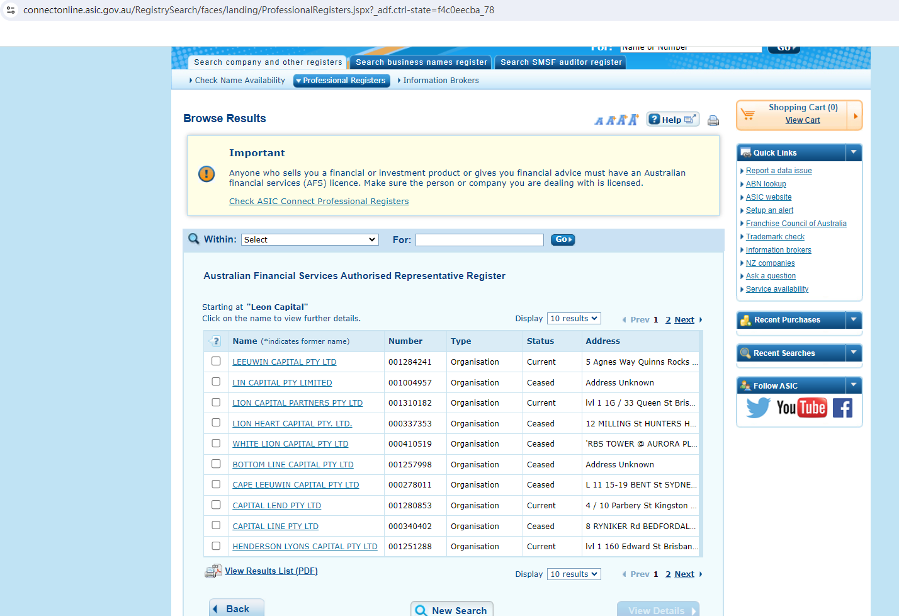The height and width of the screenshot is (616, 899).
Task: Tick the CAPITAL LEND PTY LTD checkbox
Action: coord(216,505)
